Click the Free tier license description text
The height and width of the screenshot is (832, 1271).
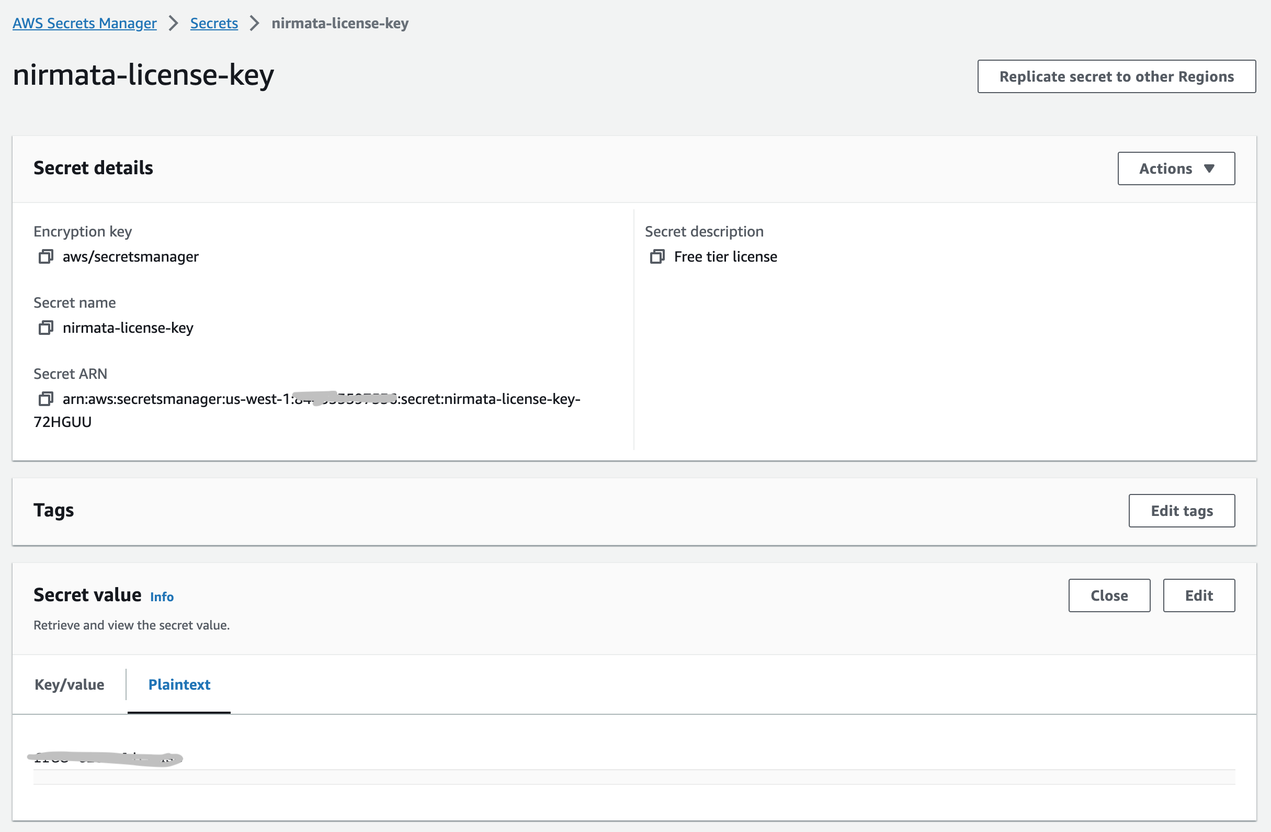[725, 256]
